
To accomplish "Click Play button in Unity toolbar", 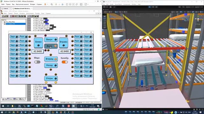I will (149, 7).
